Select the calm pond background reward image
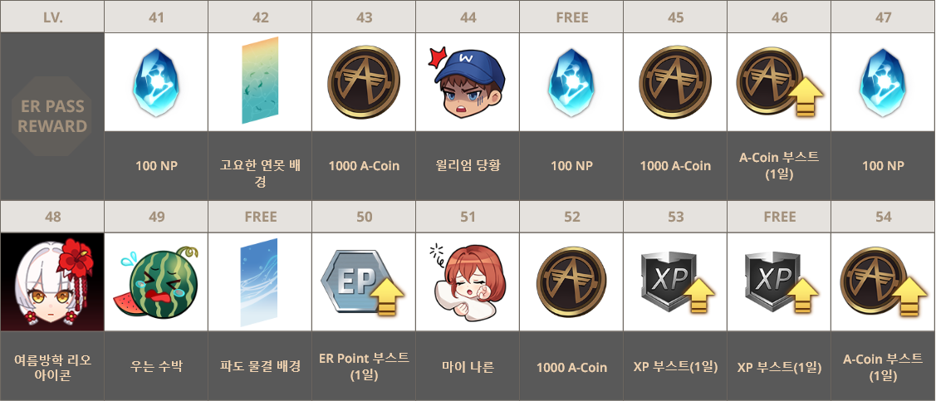 tap(260, 80)
